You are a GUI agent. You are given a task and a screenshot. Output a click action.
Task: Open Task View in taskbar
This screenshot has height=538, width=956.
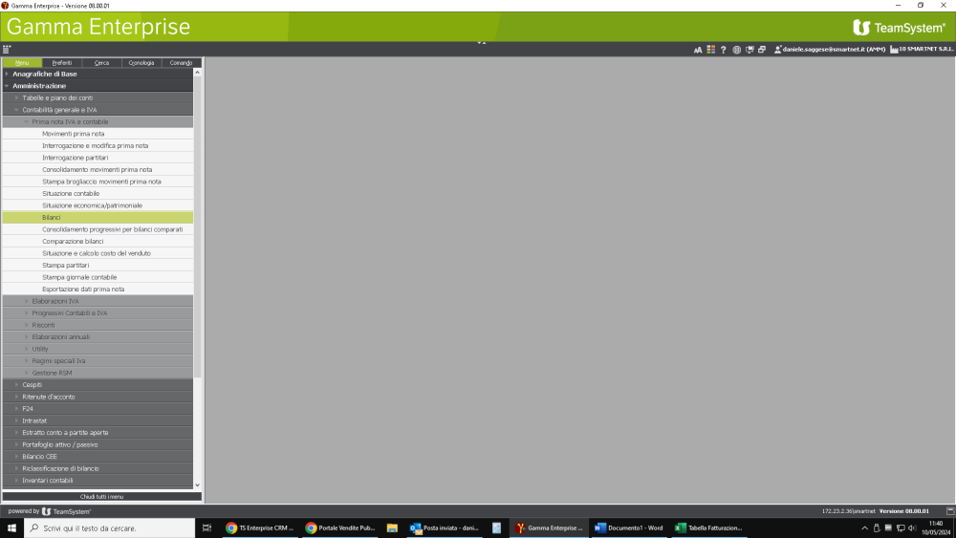pyautogui.click(x=206, y=527)
